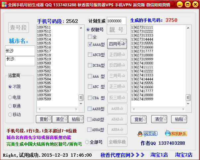Click the '正四顺ok' button

(x=117, y=54)
